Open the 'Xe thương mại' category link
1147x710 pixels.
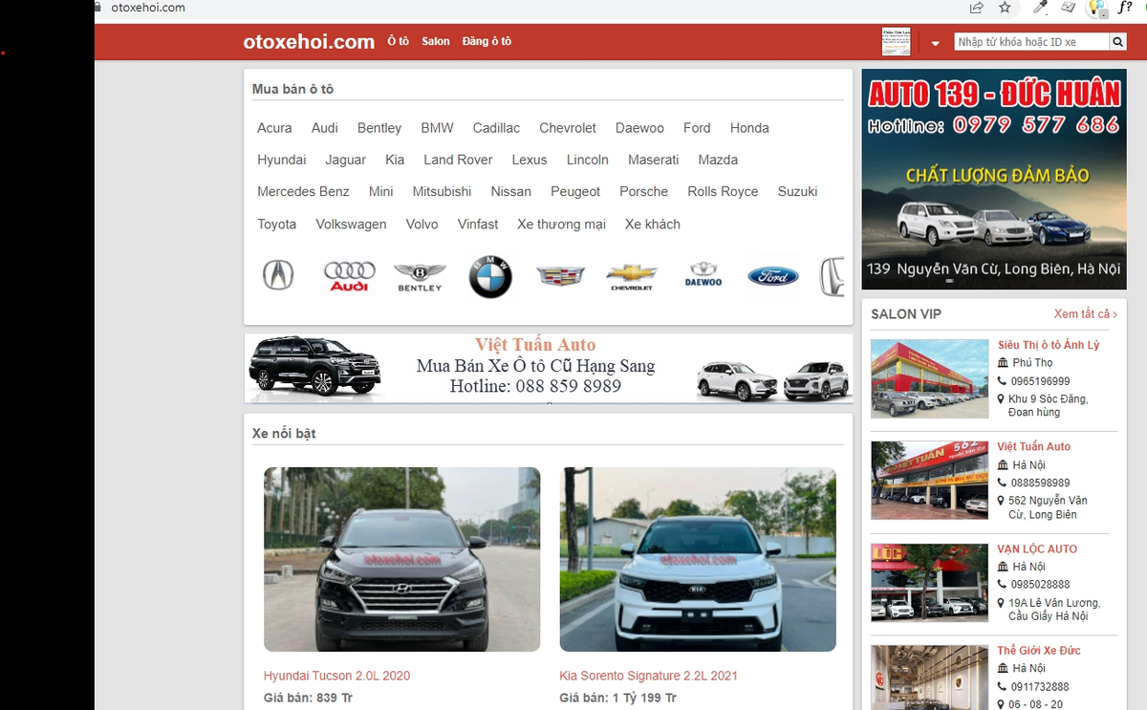(561, 224)
